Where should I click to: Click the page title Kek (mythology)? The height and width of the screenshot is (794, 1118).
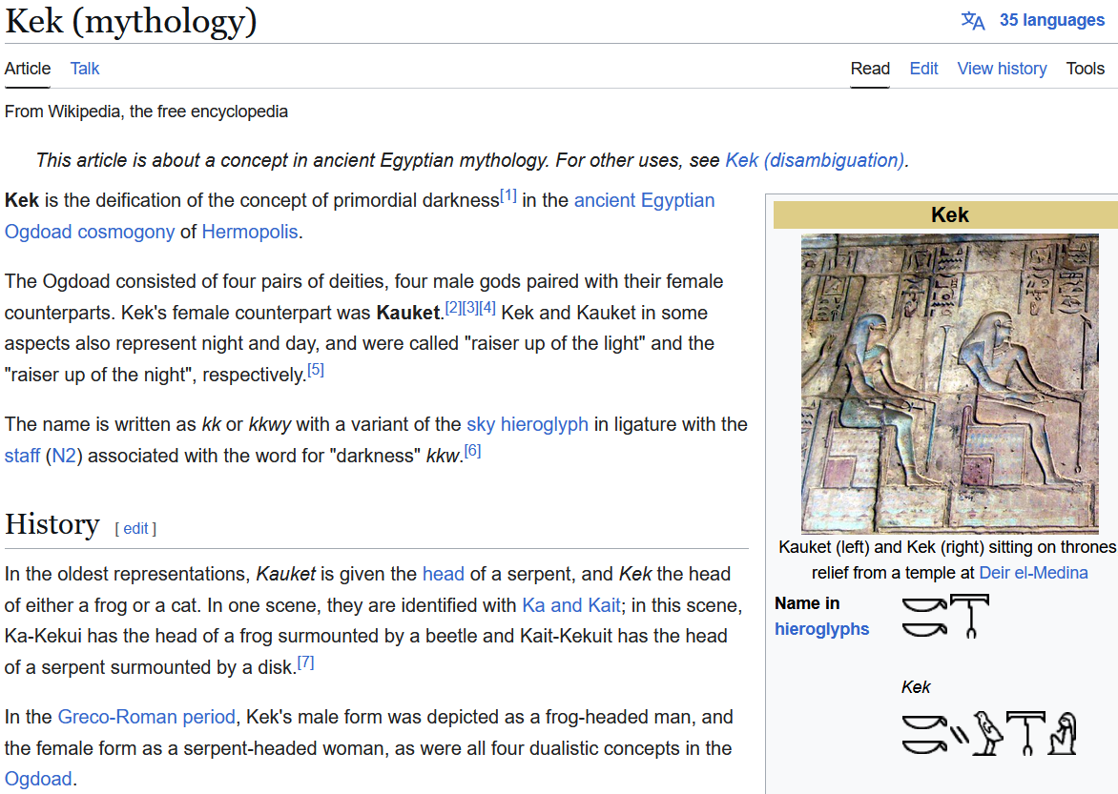click(x=131, y=21)
